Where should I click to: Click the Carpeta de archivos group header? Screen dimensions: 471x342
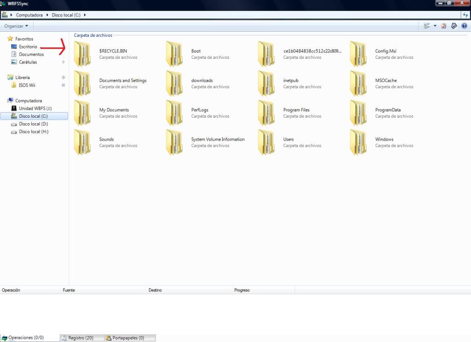93,35
